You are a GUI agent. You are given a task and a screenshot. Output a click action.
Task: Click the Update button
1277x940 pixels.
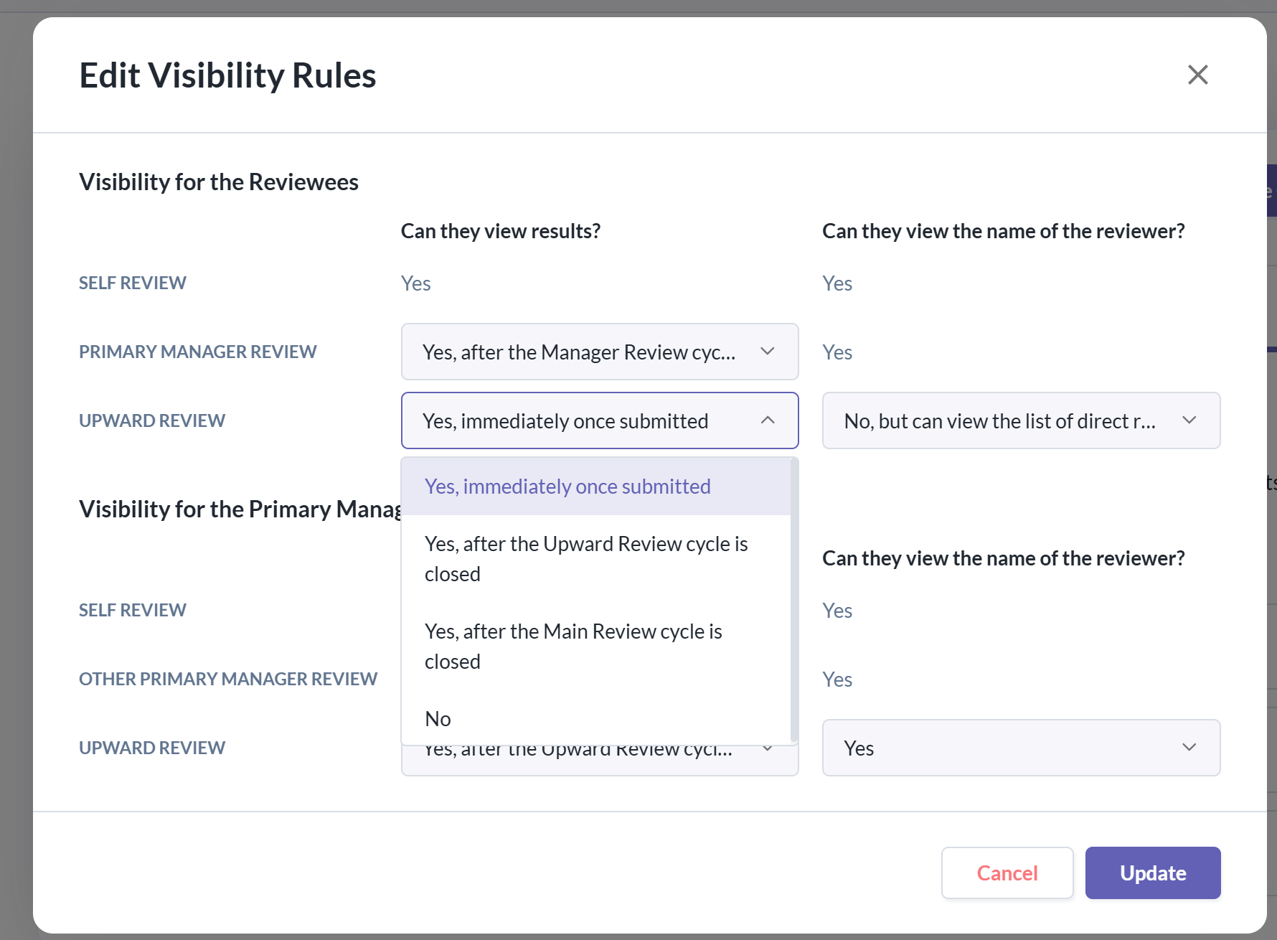[1152, 873]
